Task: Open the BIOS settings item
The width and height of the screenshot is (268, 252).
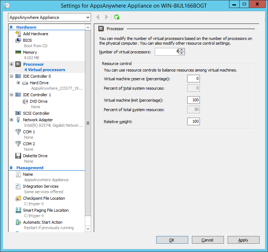Action: tap(27, 40)
